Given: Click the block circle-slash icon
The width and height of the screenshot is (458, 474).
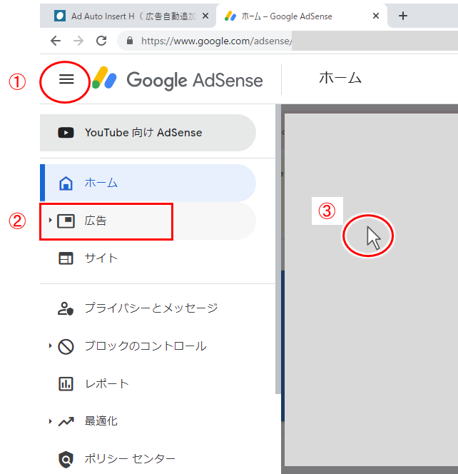Looking at the screenshot, I should [x=66, y=346].
